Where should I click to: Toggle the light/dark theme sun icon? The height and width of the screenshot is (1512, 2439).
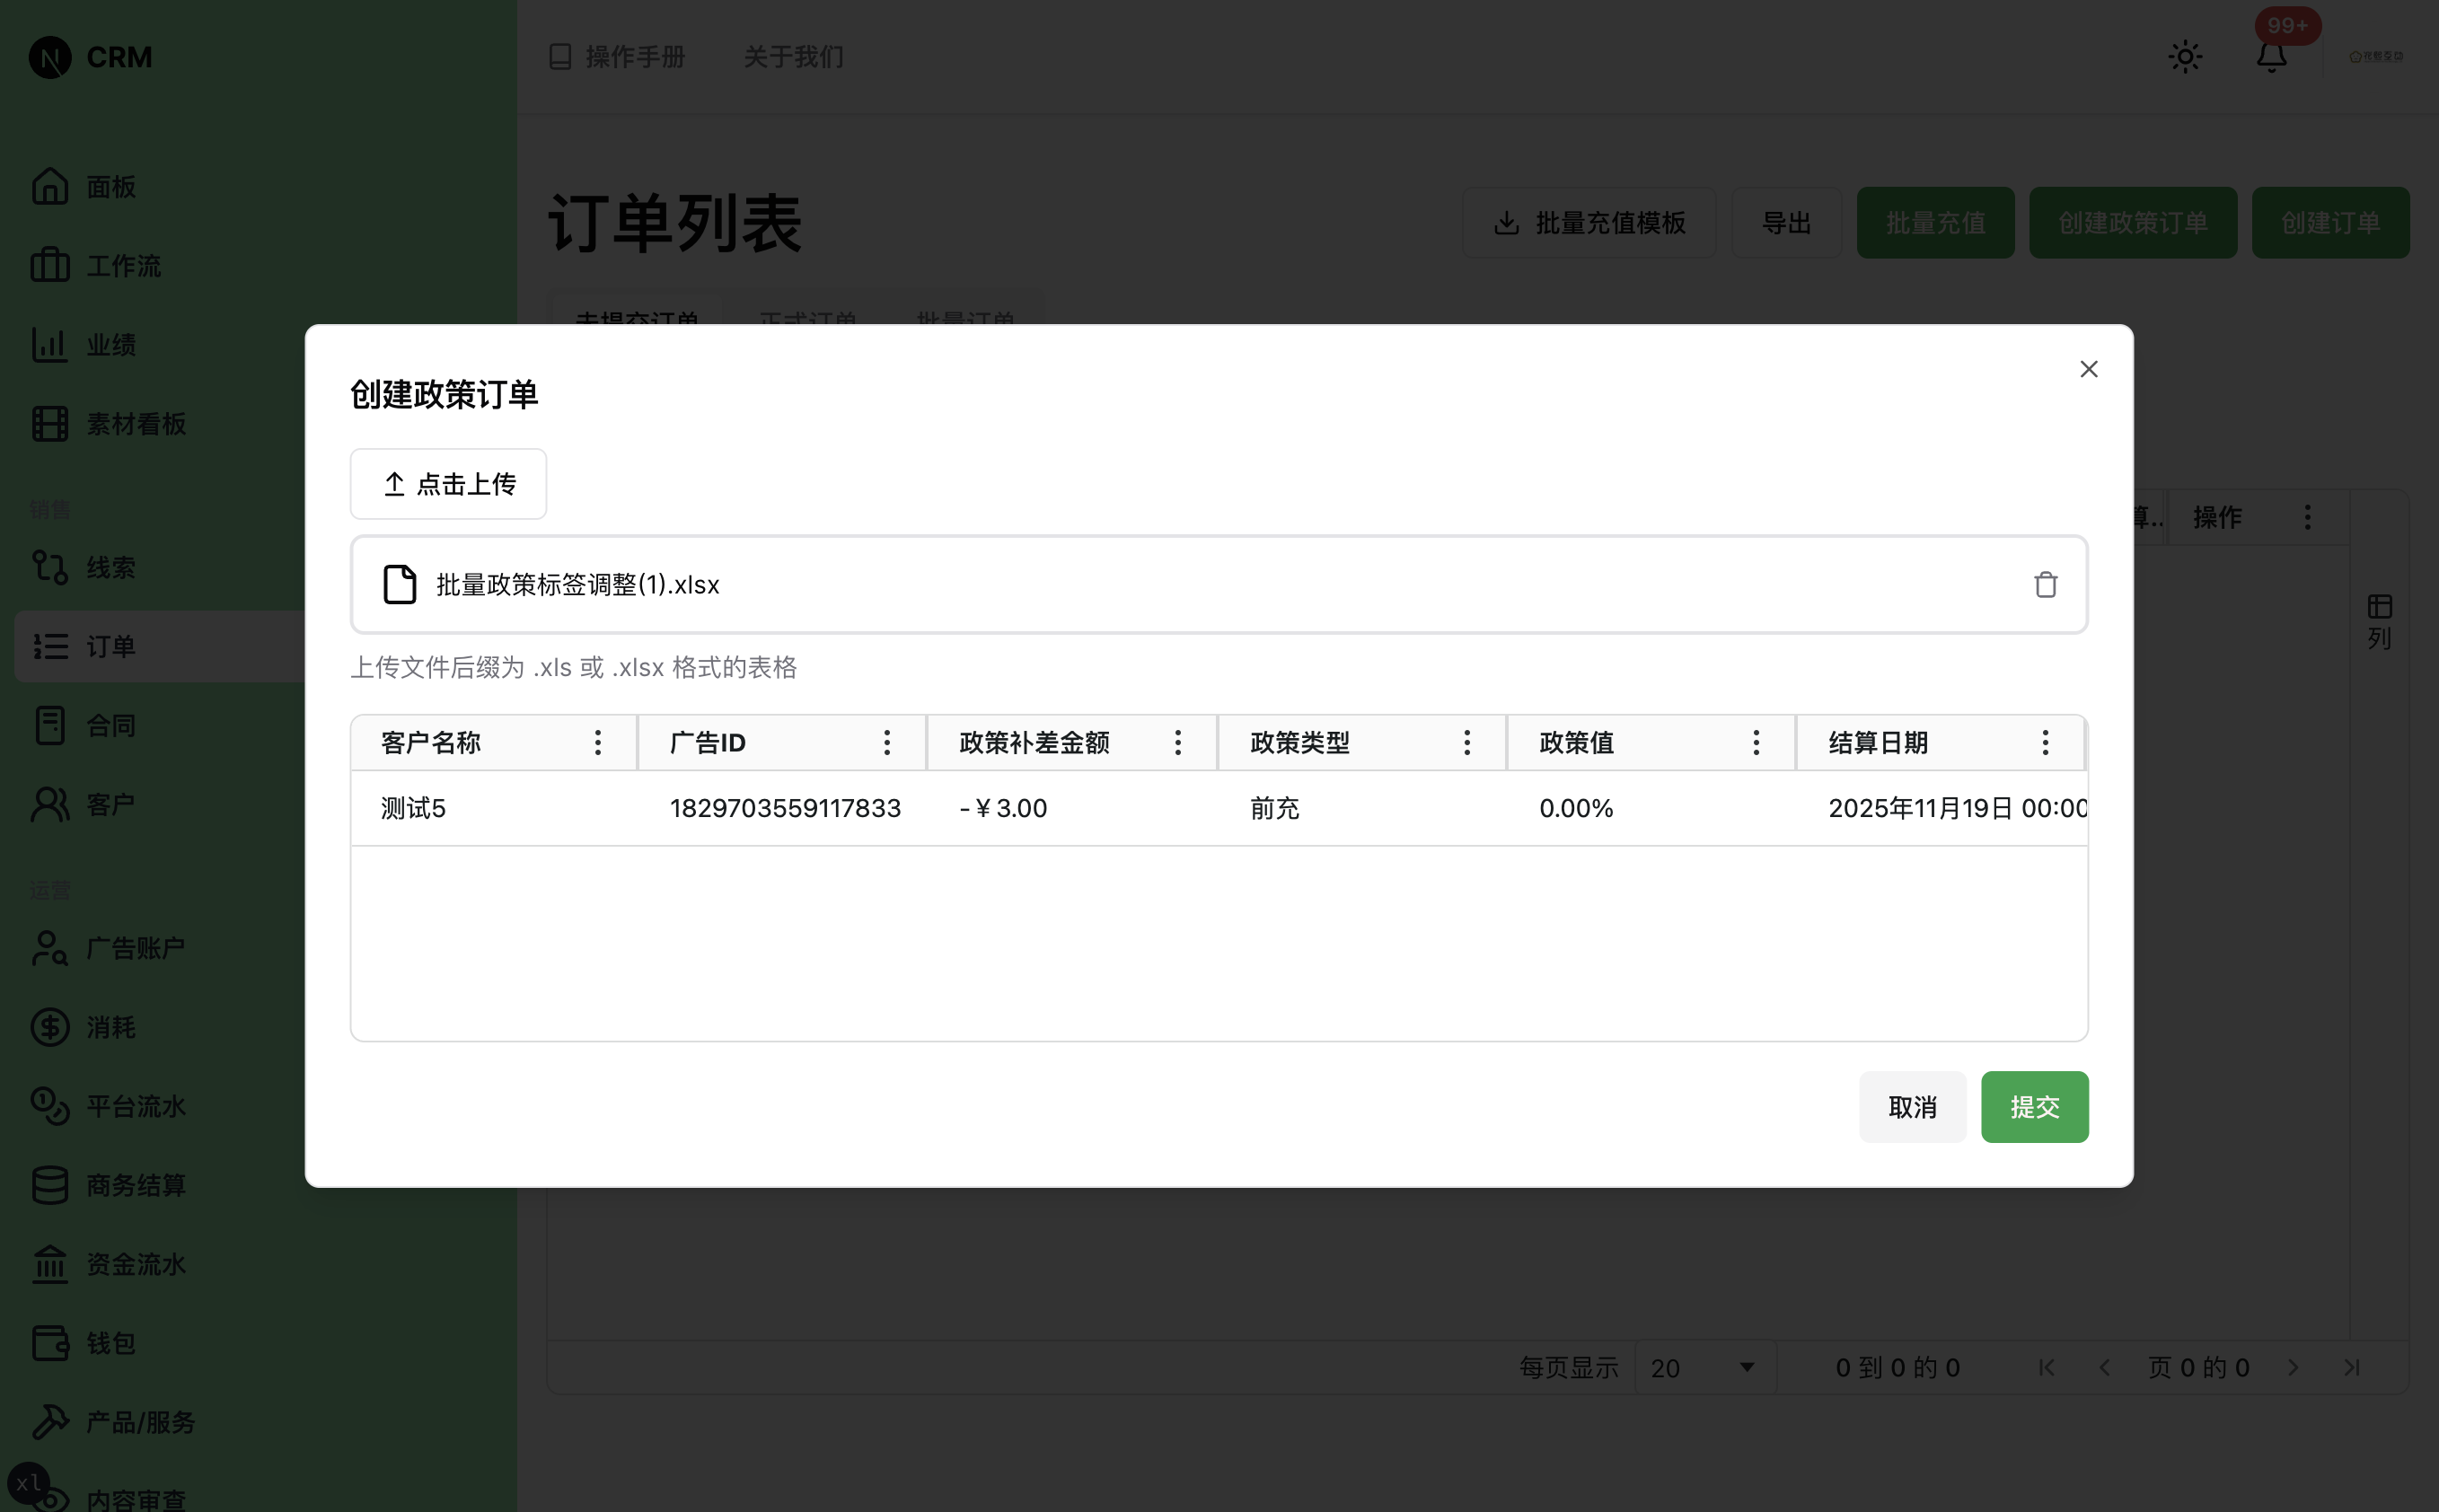coord(2184,57)
